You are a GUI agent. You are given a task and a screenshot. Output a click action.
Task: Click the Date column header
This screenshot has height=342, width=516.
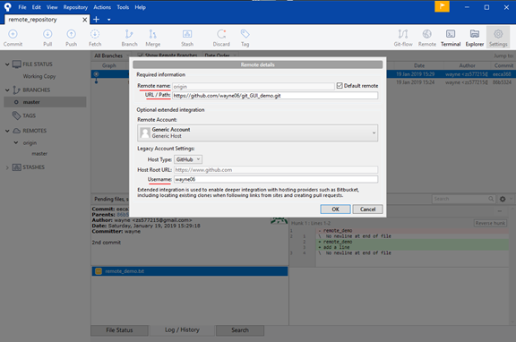419,65
